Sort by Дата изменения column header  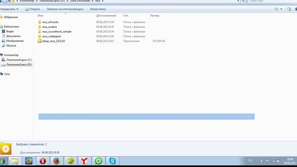click(106, 15)
